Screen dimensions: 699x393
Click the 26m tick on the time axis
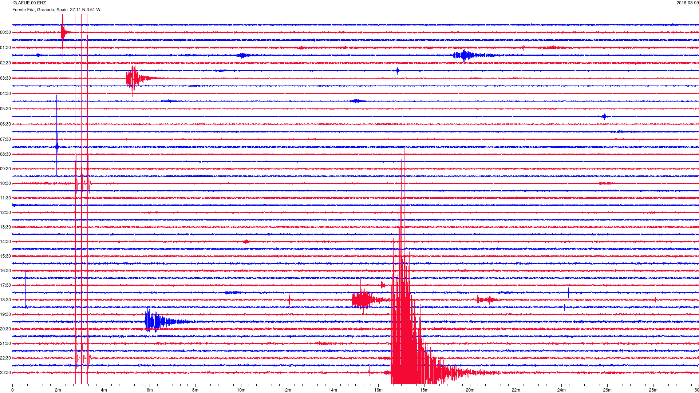[x=607, y=390]
